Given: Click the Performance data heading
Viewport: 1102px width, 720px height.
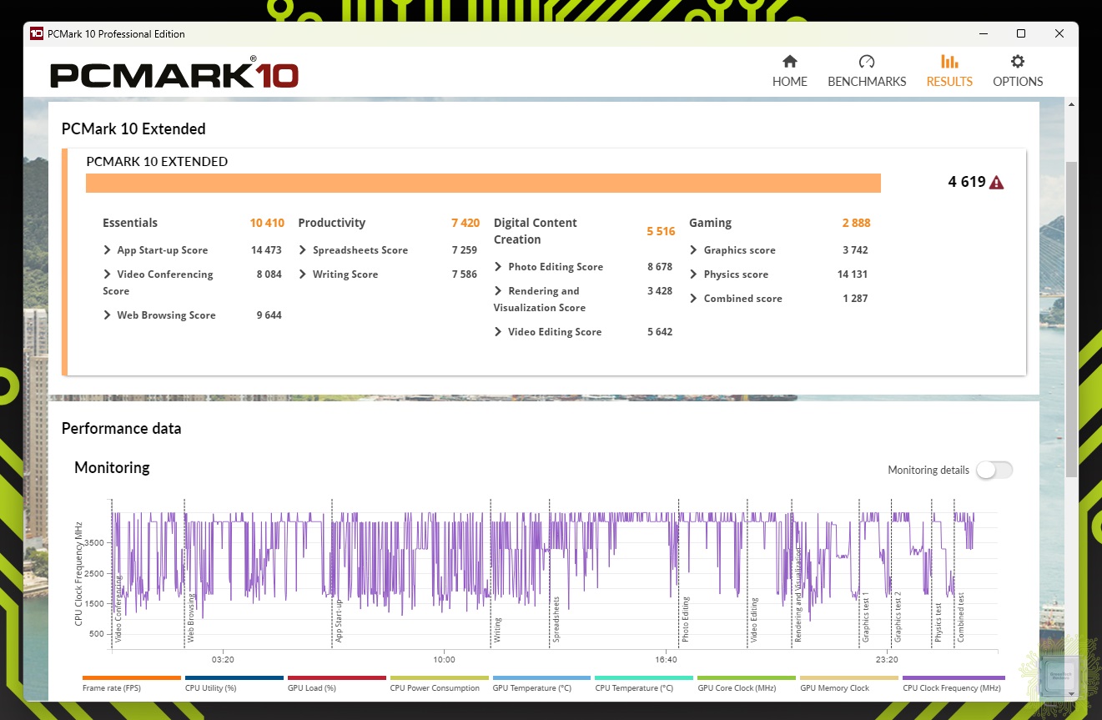Looking at the screenshot, I should click(121, 429).
